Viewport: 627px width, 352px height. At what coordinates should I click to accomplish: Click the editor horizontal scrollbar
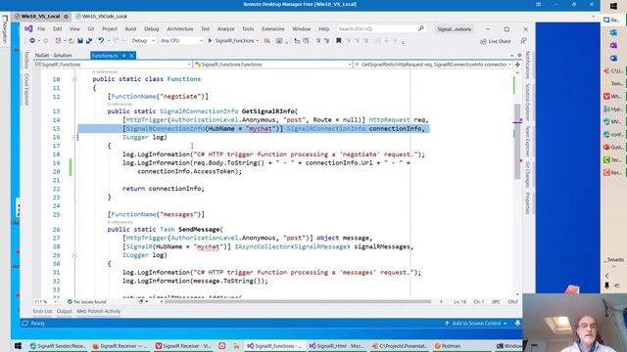[299, 302]
